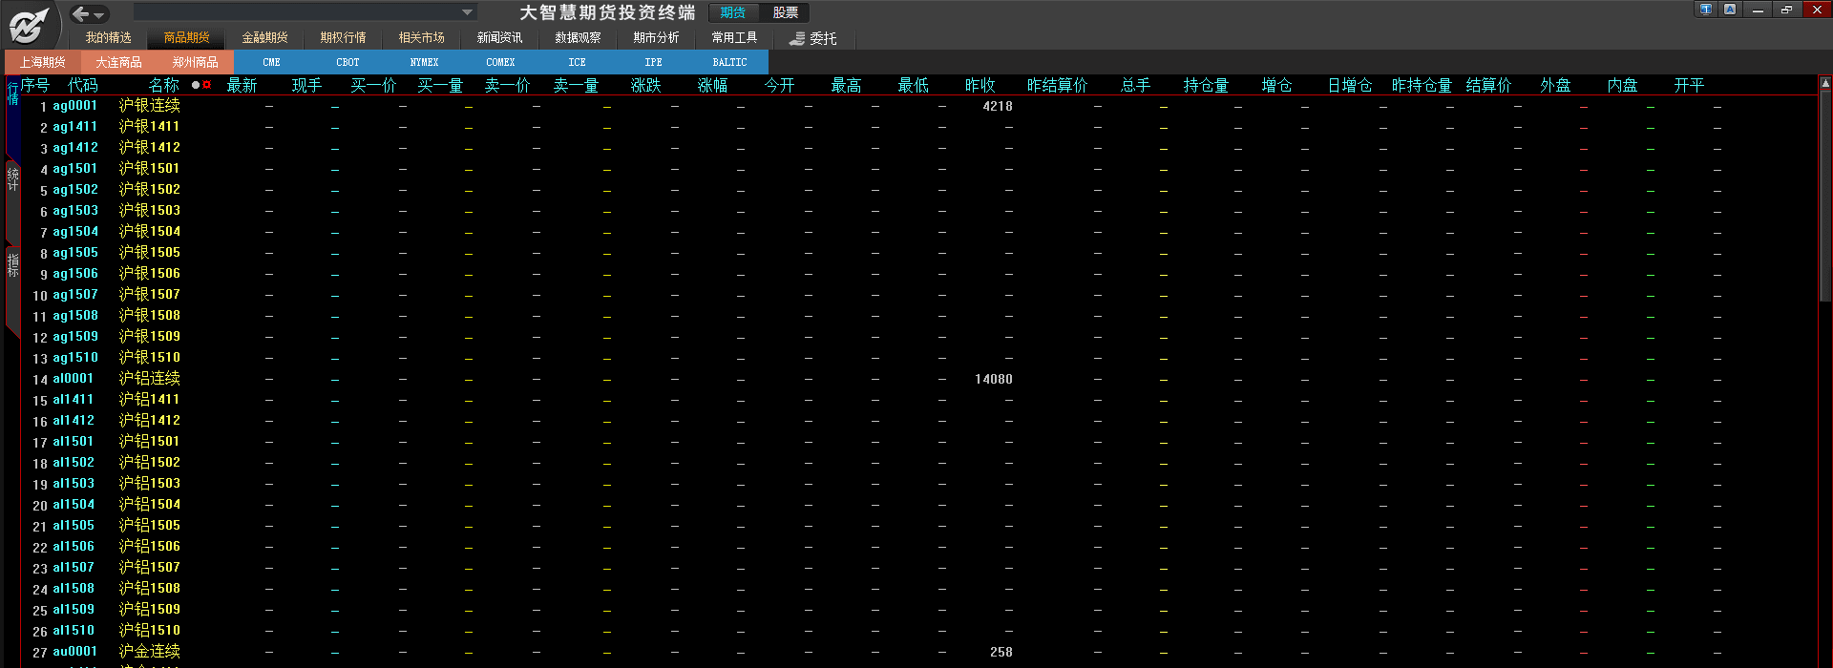Click the 4218 previous close value
The width and height of the screenshot is (1833, 668).
point(998,106)
